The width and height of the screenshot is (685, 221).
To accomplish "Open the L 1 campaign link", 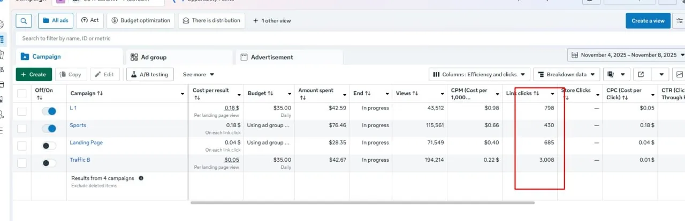I will click(x=73, y=108).
